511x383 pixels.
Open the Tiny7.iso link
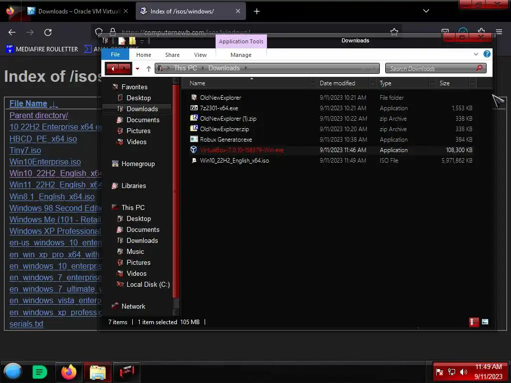pyautogui.click(x=25, y=151)
